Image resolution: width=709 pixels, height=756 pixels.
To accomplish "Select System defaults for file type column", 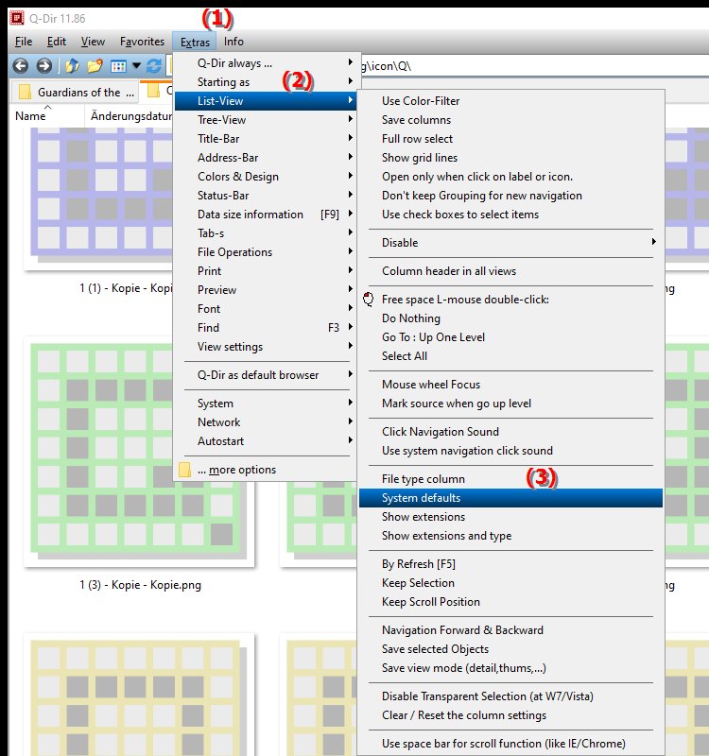I will click(x=510, y=498).
